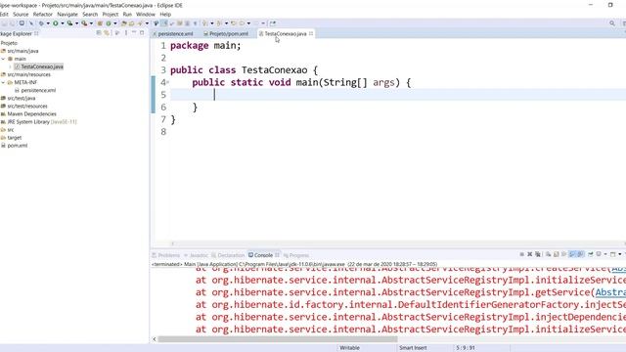Open the Display Selected Console dropdown arrow
The width and height of the screenshot is (626, 352).
point(605,254)
